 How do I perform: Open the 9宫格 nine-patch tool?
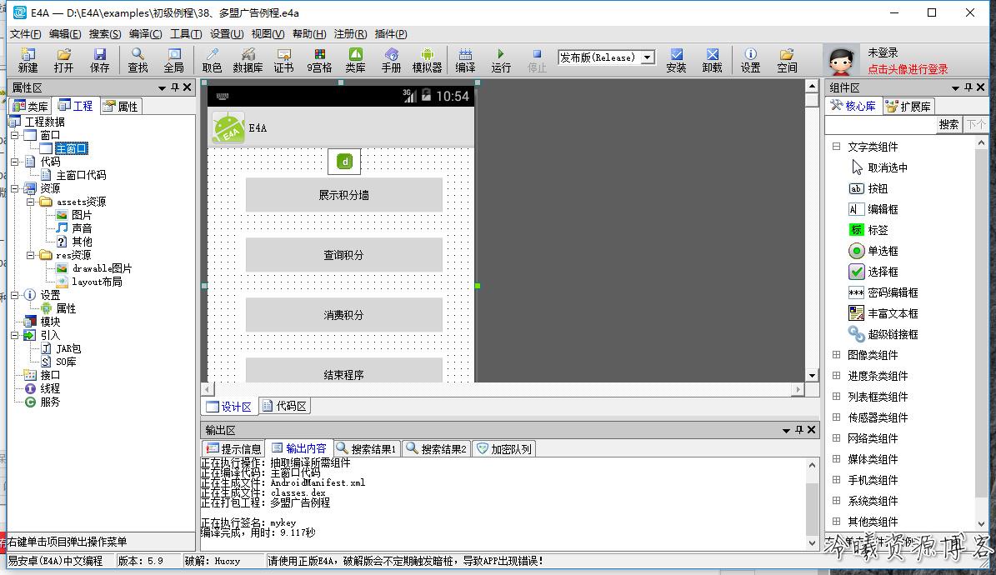tap(319, 60)
